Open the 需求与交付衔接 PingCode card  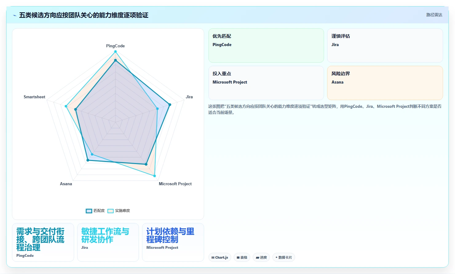(x=43, y=242)
